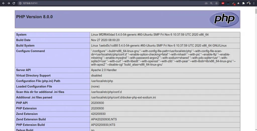Open the LT LanguageTool extension icon
Image resolution: width=257 pixels, height=131 pixels.
[x=228, y=3]
